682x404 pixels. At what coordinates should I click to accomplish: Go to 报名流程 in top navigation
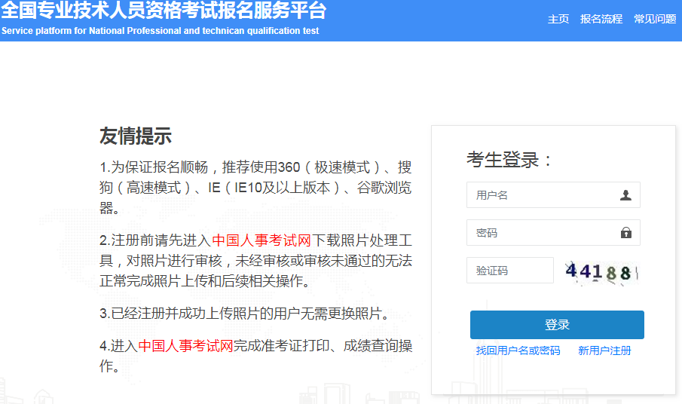[601, 19]
